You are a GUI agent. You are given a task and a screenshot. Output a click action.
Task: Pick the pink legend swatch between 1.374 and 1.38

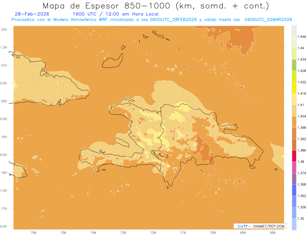[x=294, y=167]
